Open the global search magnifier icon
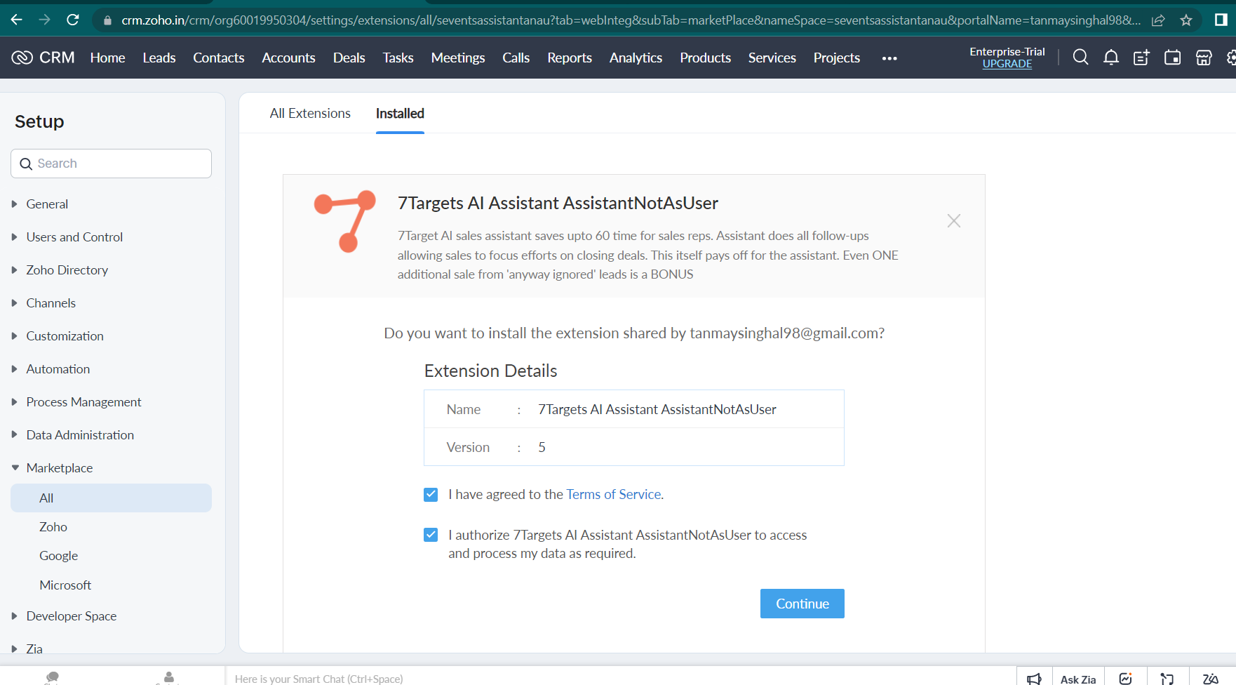This screenshot has width=1236, height=685. pos(1080,58)
